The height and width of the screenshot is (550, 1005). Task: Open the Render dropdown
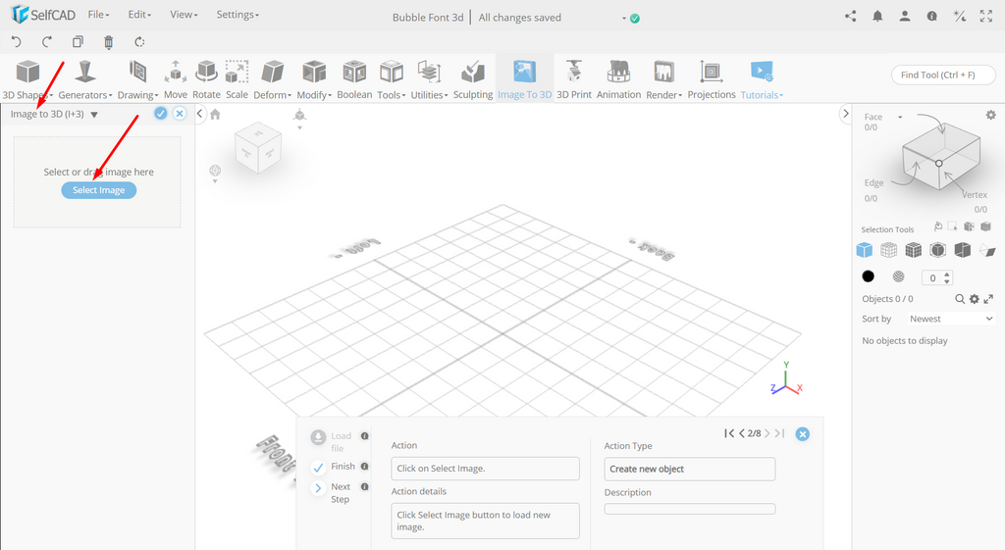click(663, 79)
